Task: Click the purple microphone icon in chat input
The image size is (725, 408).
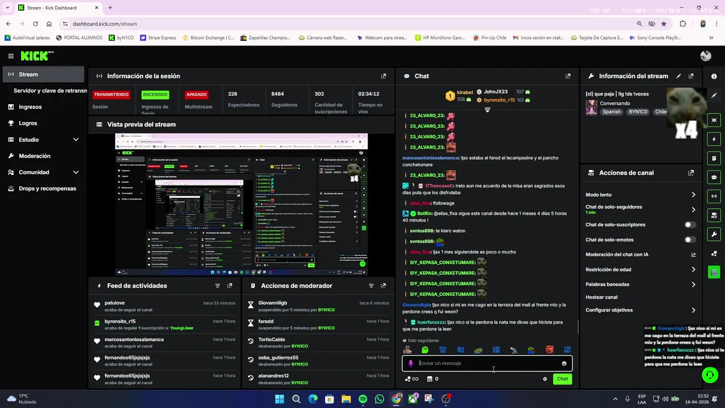Action: pyautogui.click(x=411, y=363)
